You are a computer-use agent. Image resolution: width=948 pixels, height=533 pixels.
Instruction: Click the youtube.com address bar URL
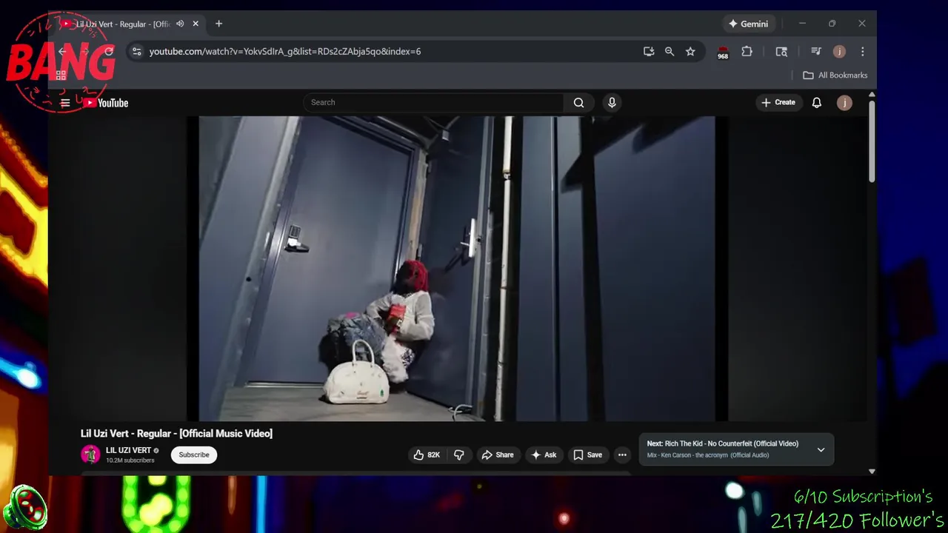click(x=284, y=51)
